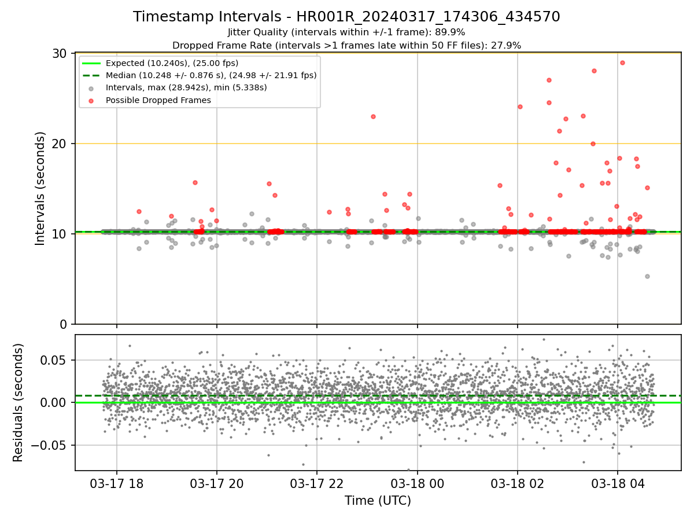694x521 pixels.
Task: Click the solid green line sample in the 'Expected' legend entry
Action: [x=92, y=64]
